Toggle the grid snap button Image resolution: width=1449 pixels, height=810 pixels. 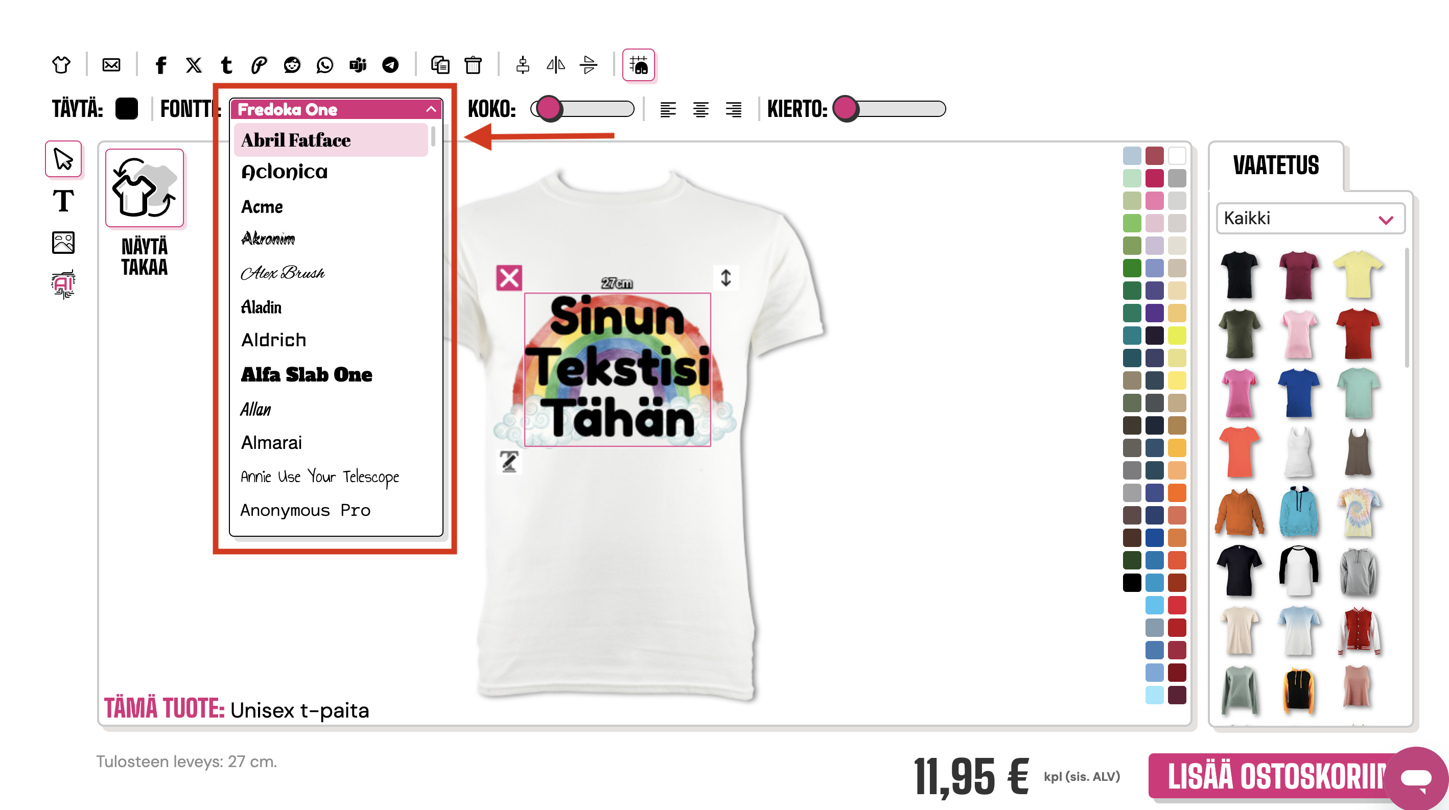[x=639, y=65]
